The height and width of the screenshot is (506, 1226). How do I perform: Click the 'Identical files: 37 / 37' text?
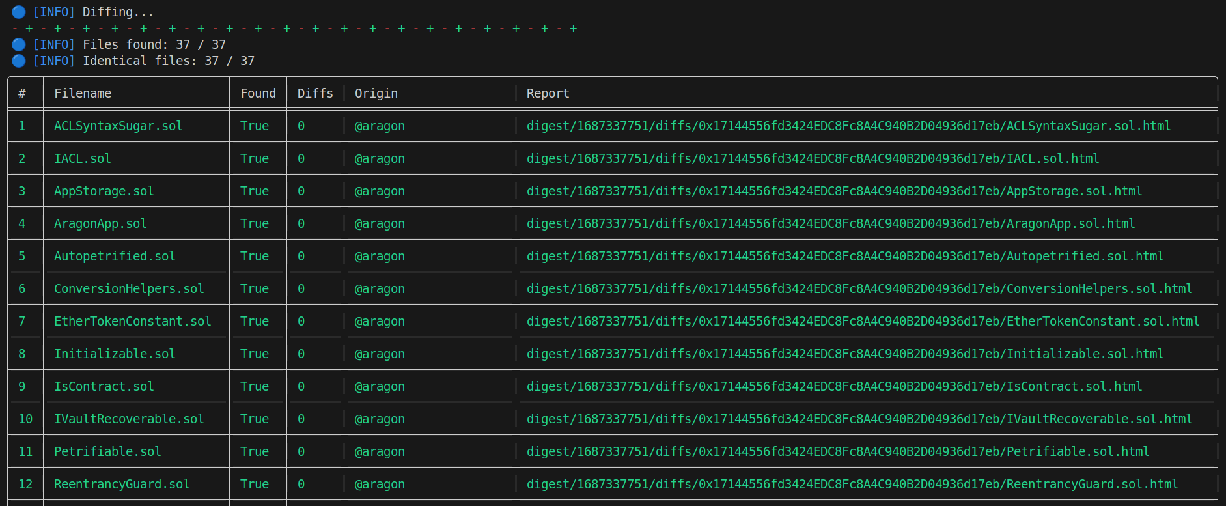point(169,61)
